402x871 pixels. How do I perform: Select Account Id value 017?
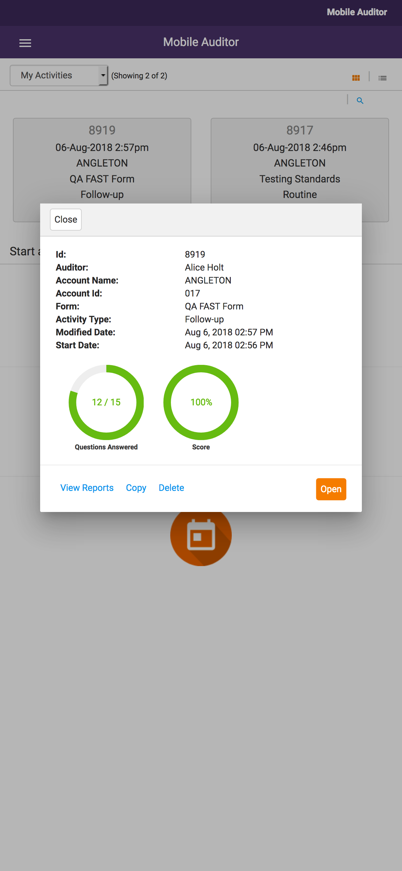click(x=192, y=293)
